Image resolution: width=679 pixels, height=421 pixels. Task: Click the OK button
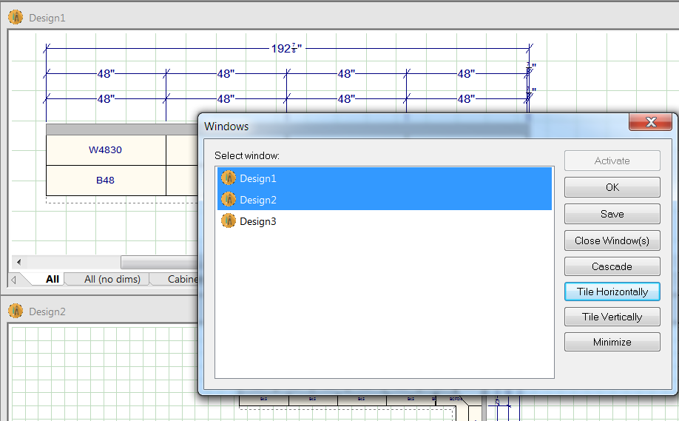pyautogui.click(x=612, y=187)
